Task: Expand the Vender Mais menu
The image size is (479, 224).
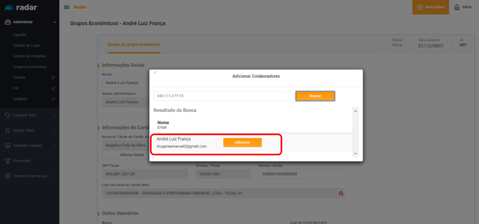Action: pyautogui.click(x=55, y=130)
